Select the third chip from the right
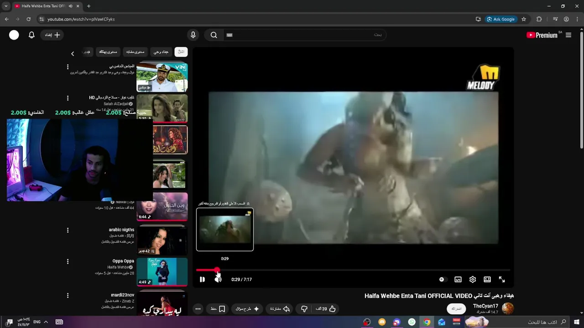 tap(135, 52)
